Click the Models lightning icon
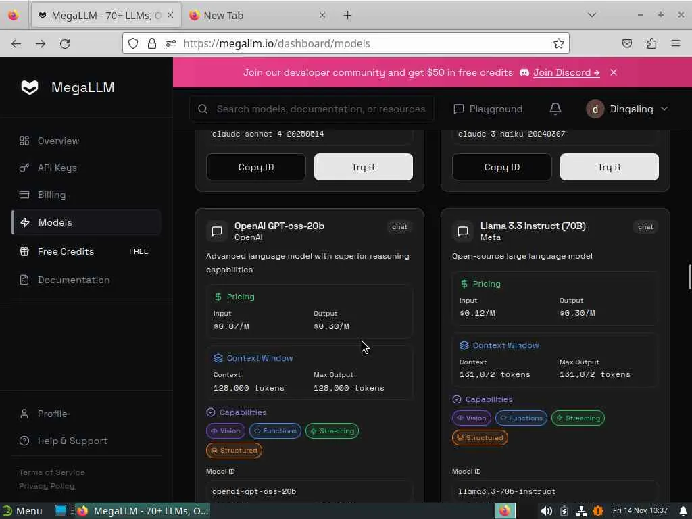The image size is (692, 519). (x=25, y=222)
